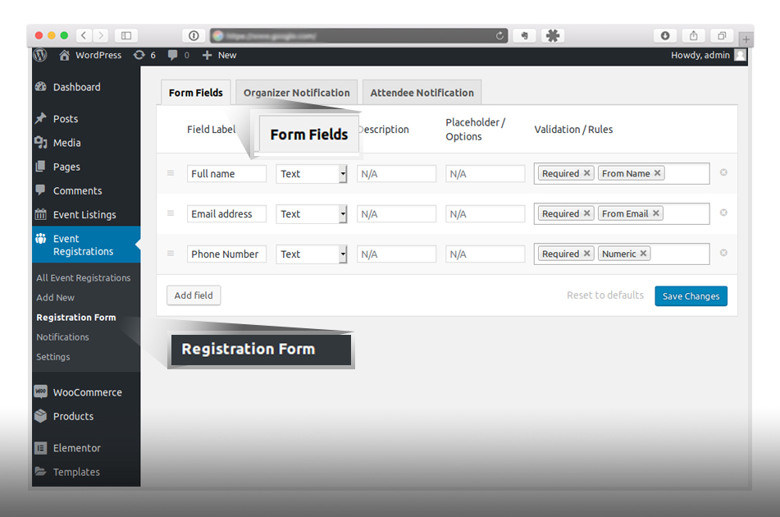Remove the From Email rule tag
The height and width of the screenshot is (517, 780).
point(656,213)
